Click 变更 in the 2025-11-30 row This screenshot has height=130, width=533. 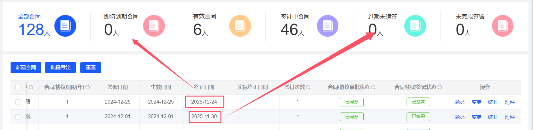coord(477,117)
